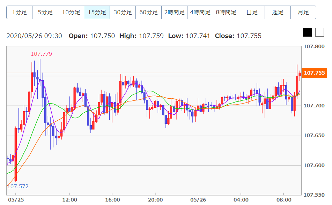This screenshot has width=332, height=205.
Task: Click the 107.779 high price label
Action: (41, 54)
